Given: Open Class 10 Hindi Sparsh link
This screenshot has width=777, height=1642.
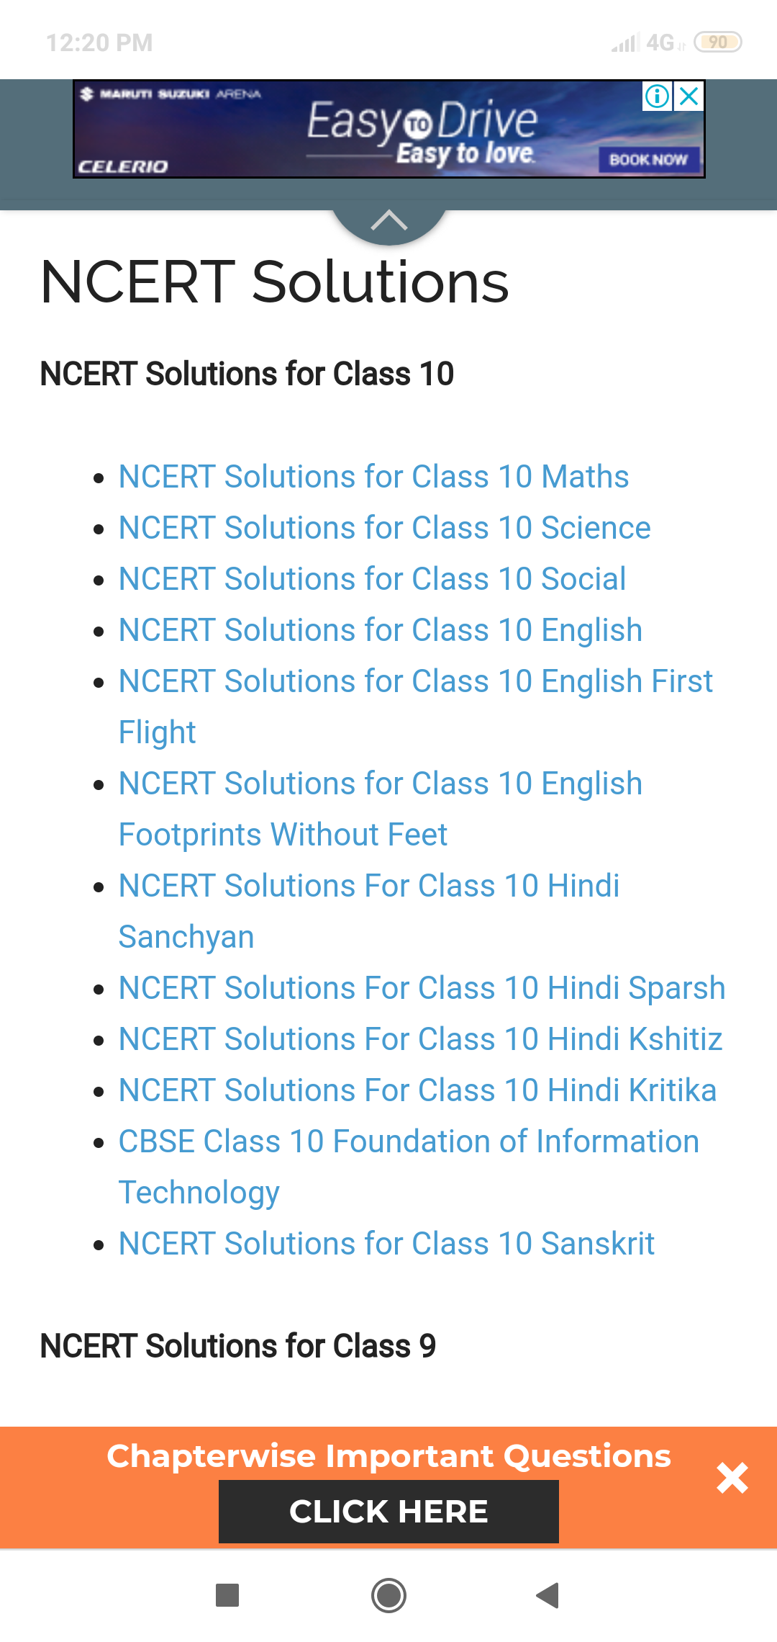Looking at the screenshot, I should point(422,988).
